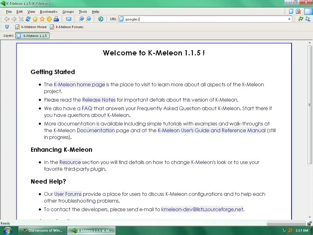The width and height of the screenshot is (313, 235).
Task: Click the green tray icon
Action: click(x=285, y=230)
